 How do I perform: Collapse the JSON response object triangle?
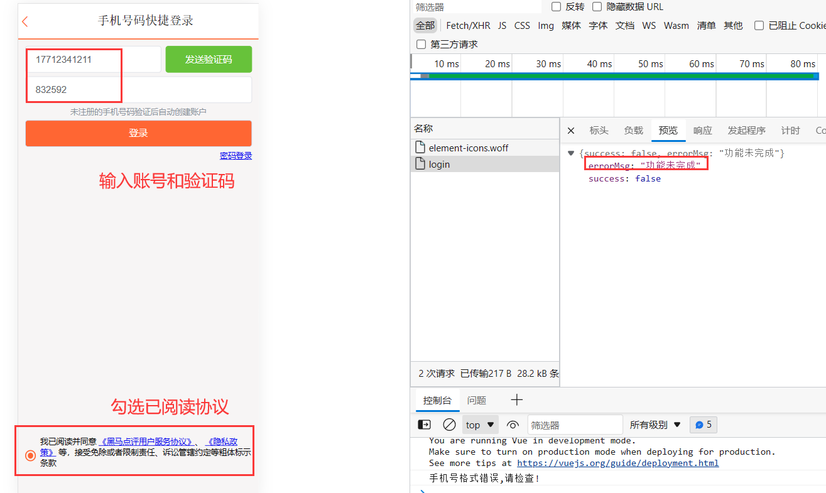(570, 153)
